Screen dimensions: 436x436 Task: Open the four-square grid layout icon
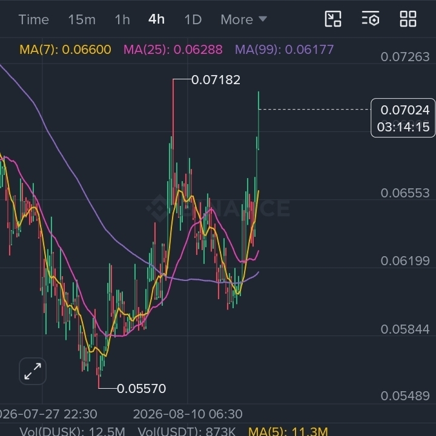pos(408,19)
